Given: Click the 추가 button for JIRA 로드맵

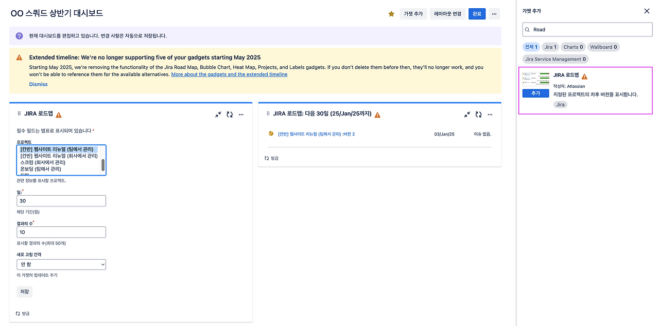Looking at the screenshot, I should [535, 93].
